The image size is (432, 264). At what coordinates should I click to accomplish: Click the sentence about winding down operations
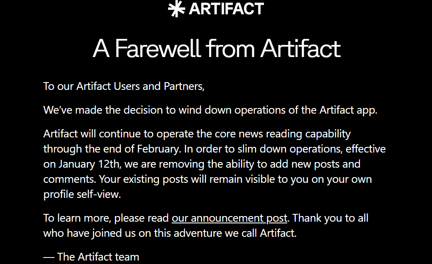click(210, 110)
